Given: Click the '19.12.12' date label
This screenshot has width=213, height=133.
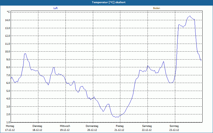Looking at the screenshot, I should click(65, 130).
